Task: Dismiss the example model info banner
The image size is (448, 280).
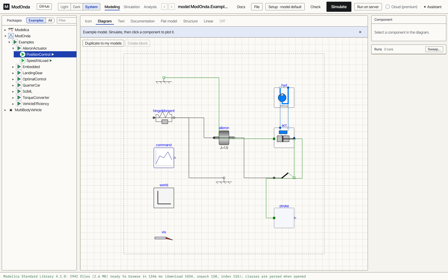Action: pyautogui.click(x=360, y=32)
